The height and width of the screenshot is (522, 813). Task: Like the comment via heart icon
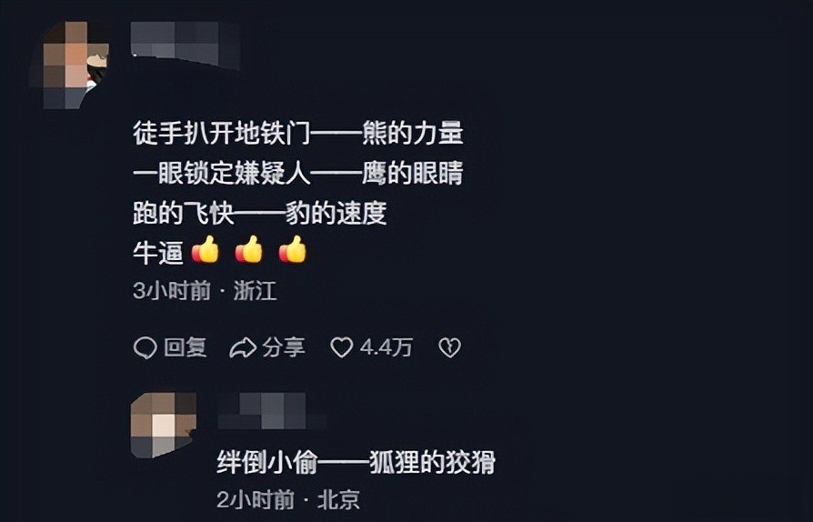(342, 347)
